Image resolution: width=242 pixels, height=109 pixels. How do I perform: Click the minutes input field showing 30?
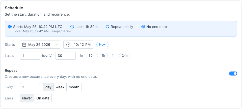point(66,56)
